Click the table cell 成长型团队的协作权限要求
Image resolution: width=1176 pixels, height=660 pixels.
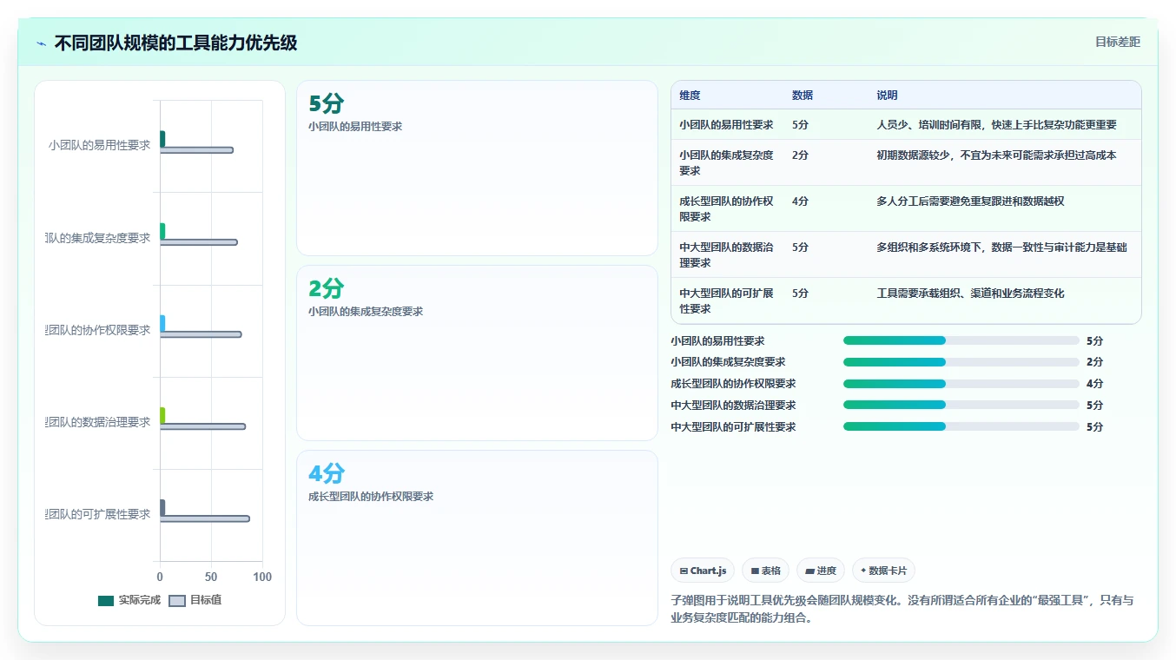(x=726, y=208)
